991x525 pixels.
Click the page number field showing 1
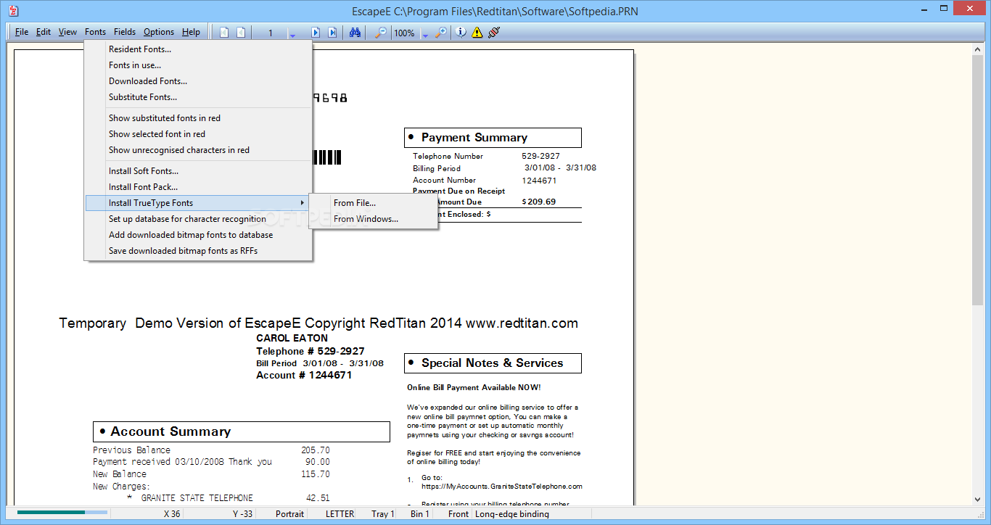click(x=271, y=33)
